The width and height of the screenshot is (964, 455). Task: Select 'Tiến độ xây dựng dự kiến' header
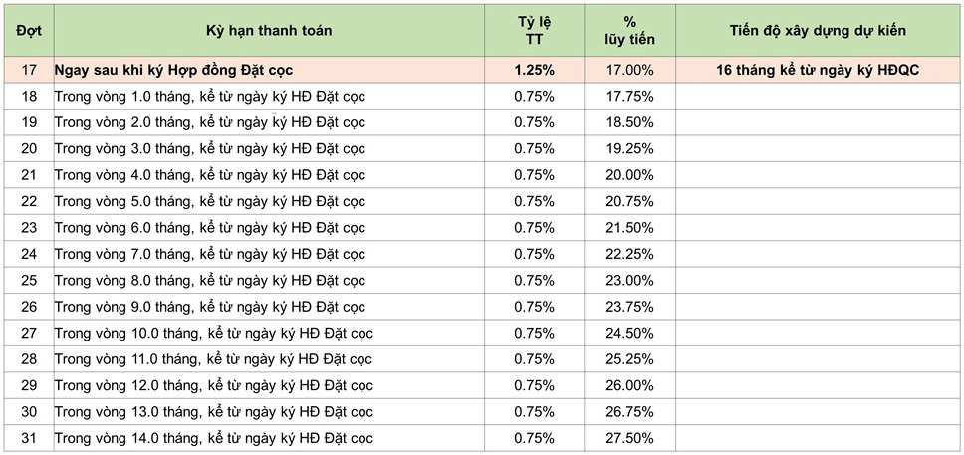818,31
